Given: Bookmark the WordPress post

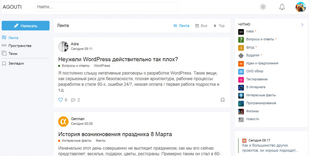Looking at the screenshot, I should (222, 100).
